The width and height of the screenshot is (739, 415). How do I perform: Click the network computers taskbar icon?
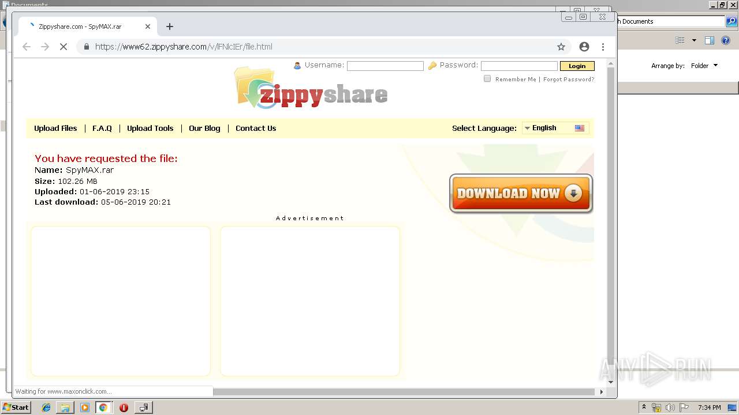(143, 408)
